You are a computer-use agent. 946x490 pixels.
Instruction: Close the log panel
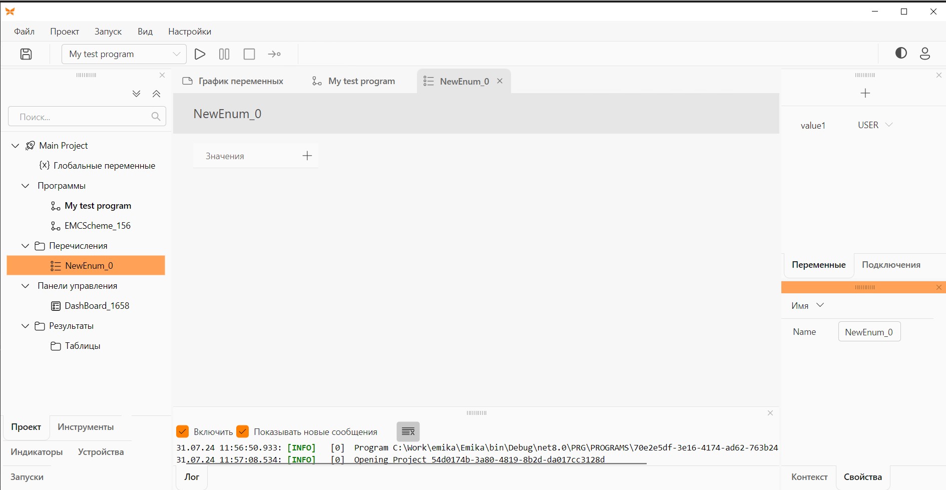[x=770, y=413]
